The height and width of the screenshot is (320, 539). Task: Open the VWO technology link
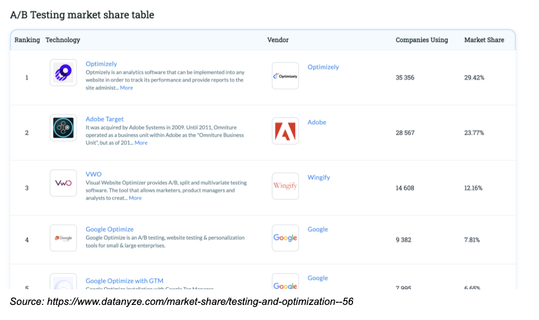tap(93, 174)
